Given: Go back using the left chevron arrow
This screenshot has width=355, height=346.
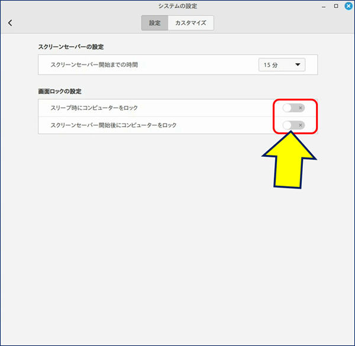Looking at the screenshot, I should click(x=10, y=22).
